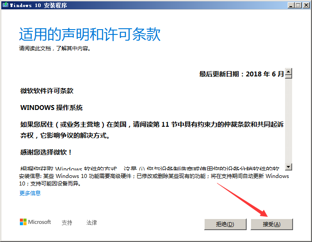Image resolution: width=312 pixels, height=242 pixels.
Task: Click the 适用的声明和许可条款 heading
Action: [x=90, y=34]
